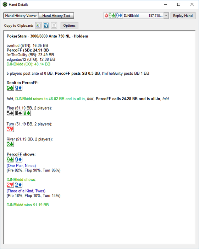This screenshot has width=199, height=249.
Task: Click the nine of diamonds under Dealt to PercoFF
Action: [x=19, y=88]
